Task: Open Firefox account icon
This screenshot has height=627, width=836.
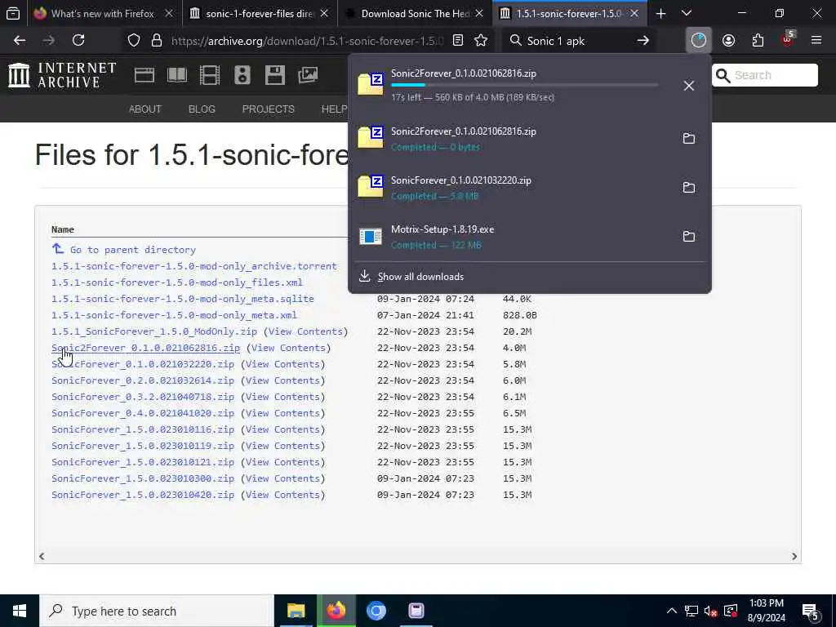Action: 728,41
